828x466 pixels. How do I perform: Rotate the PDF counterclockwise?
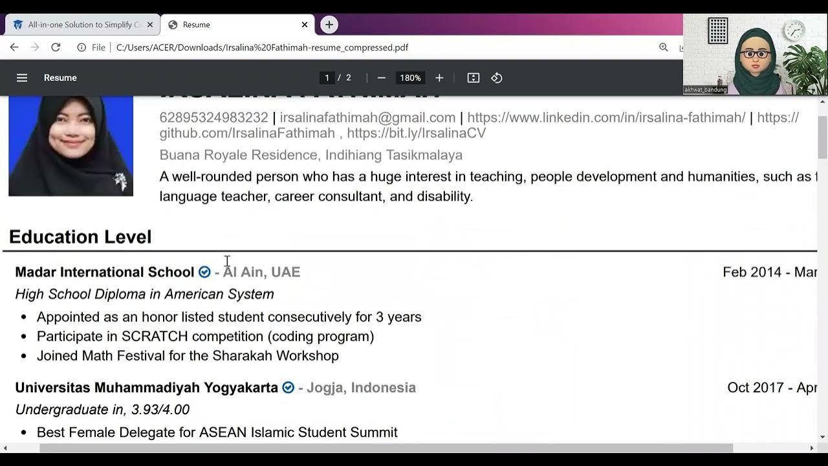point(497,78)
